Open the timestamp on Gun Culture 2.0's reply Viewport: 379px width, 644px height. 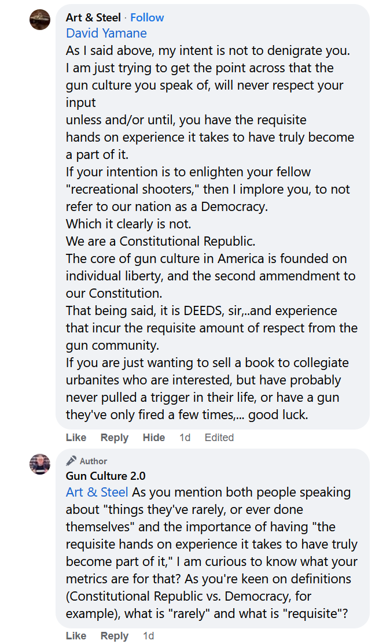pos(149,636)
